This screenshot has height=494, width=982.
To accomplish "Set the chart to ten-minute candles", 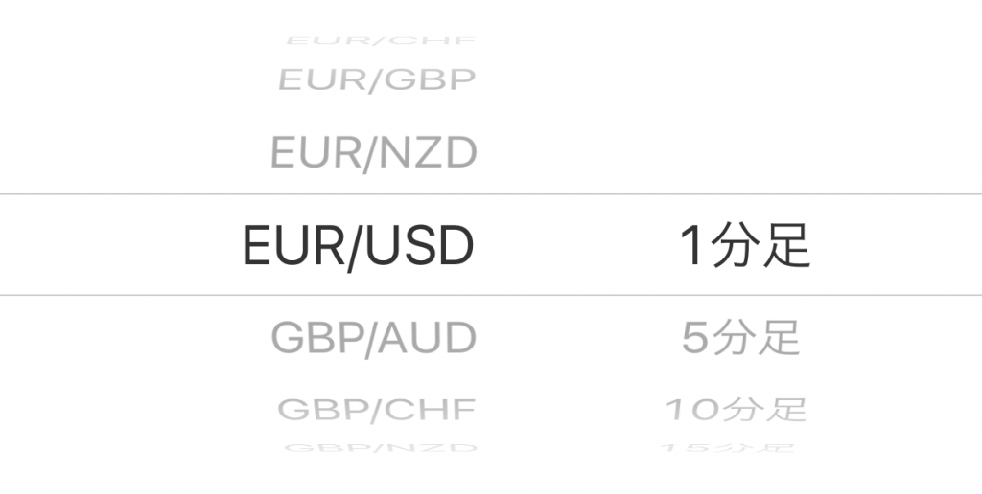I will [x=736, y=410].
